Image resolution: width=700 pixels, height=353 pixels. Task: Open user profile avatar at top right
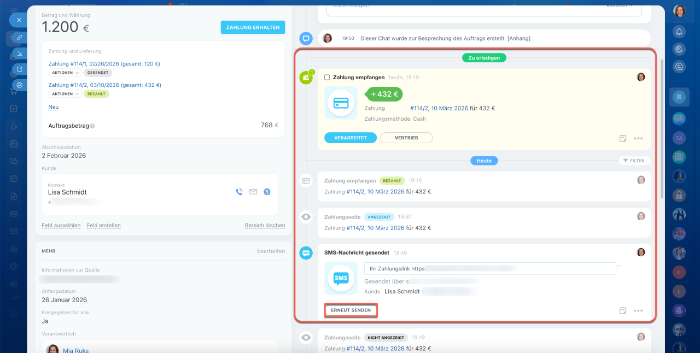pos(679,11)
